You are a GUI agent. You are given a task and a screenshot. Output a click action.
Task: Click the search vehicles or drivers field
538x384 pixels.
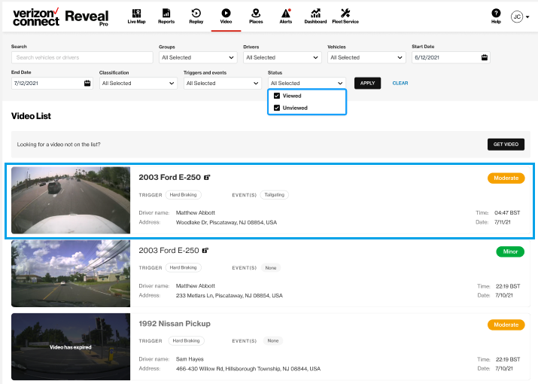tap(56, 57)
